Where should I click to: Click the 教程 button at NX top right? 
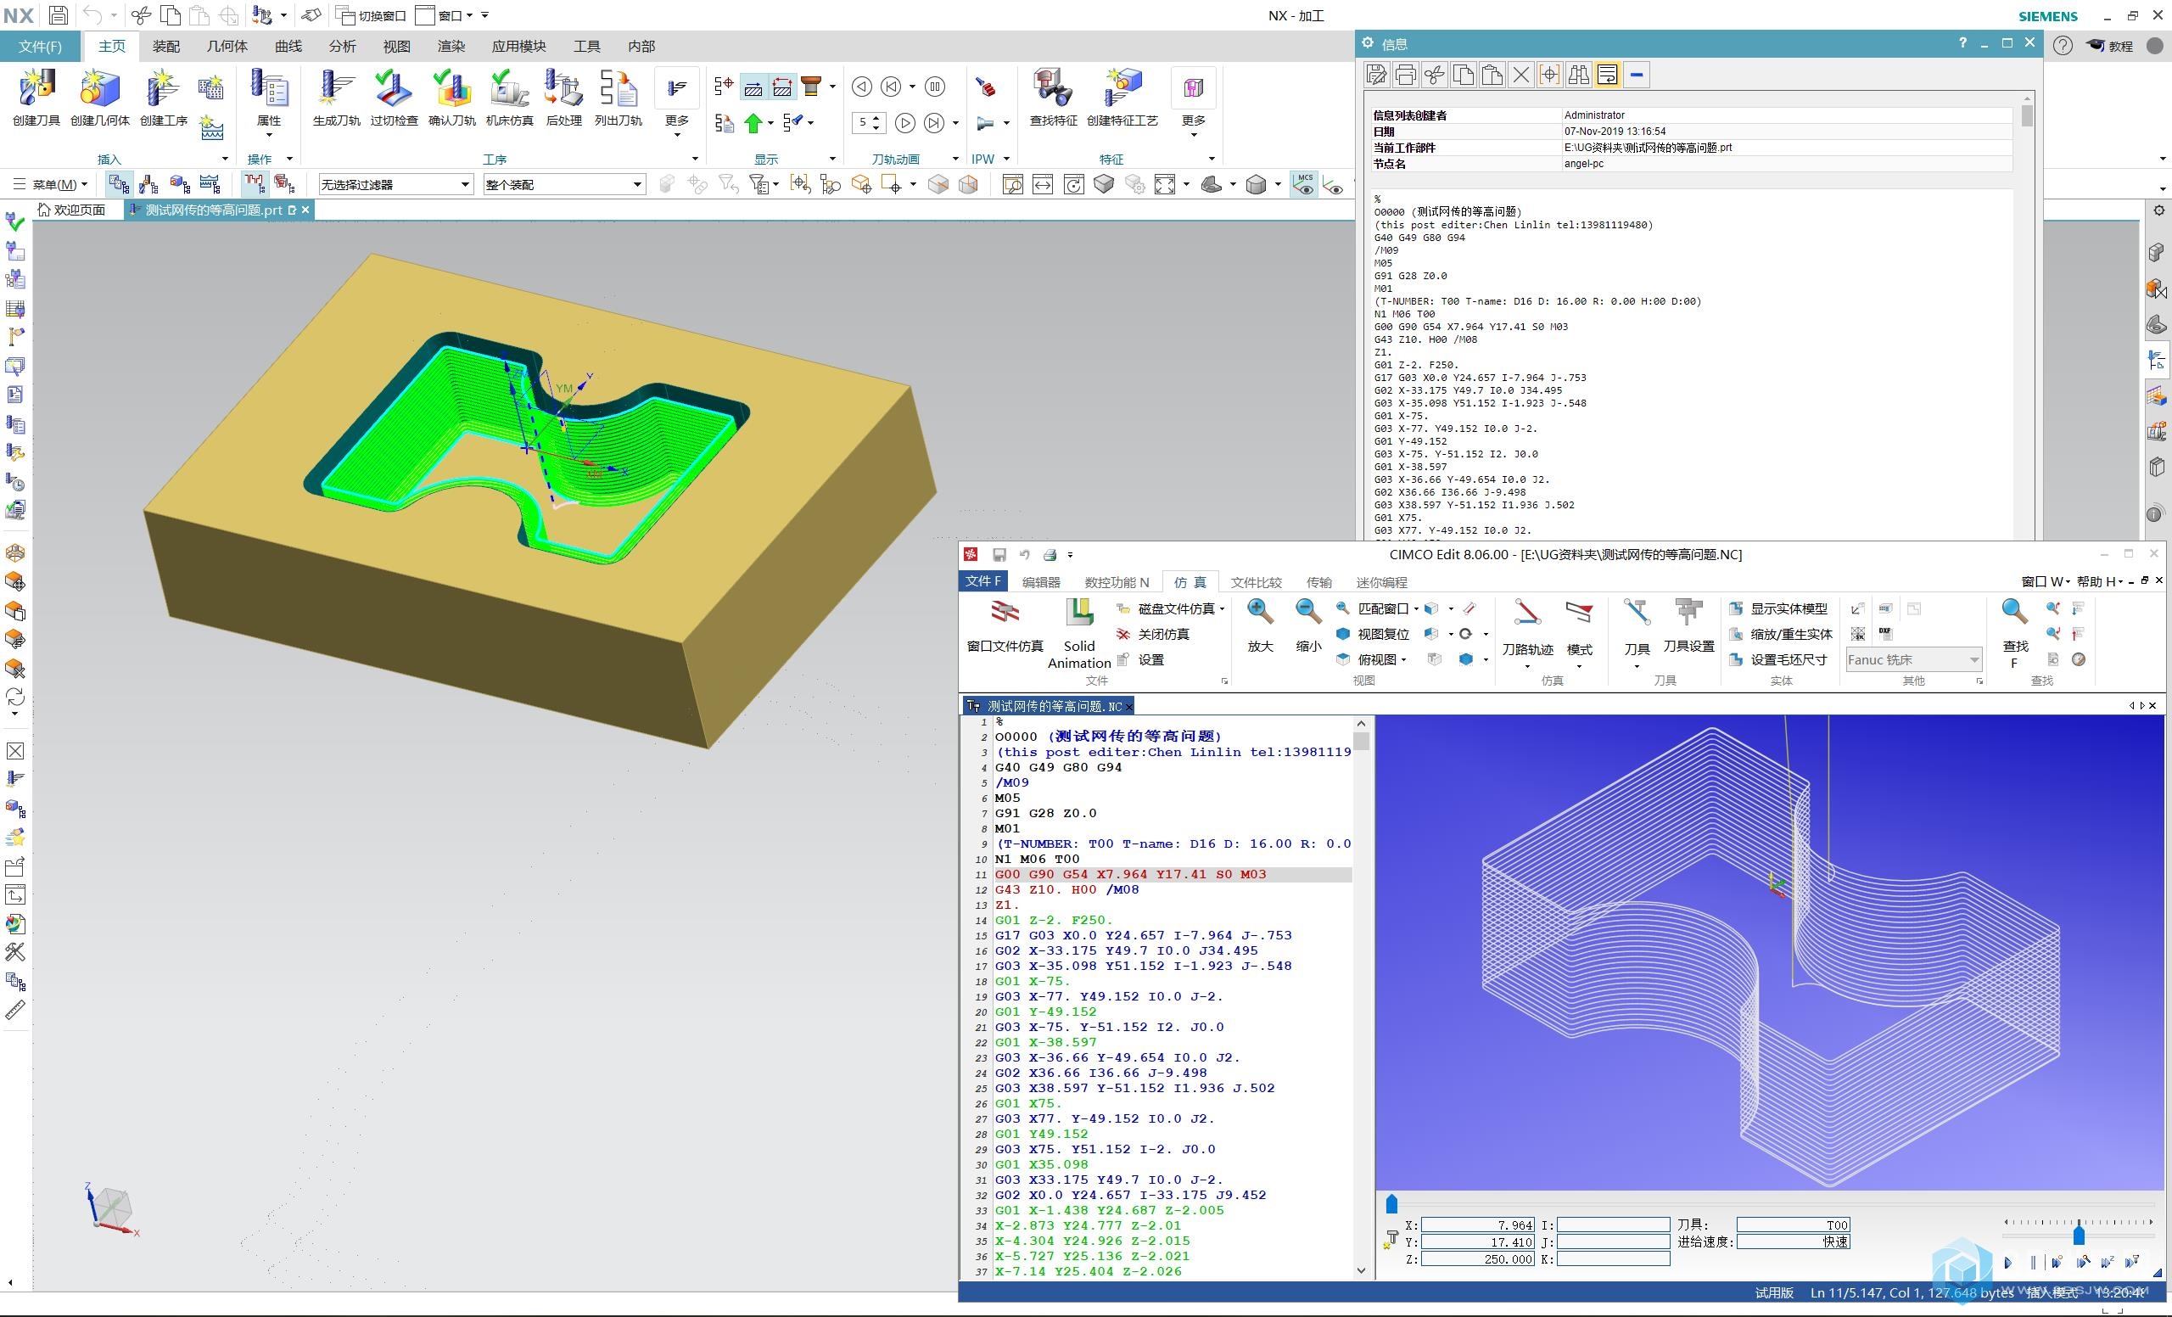point(2110,46)
